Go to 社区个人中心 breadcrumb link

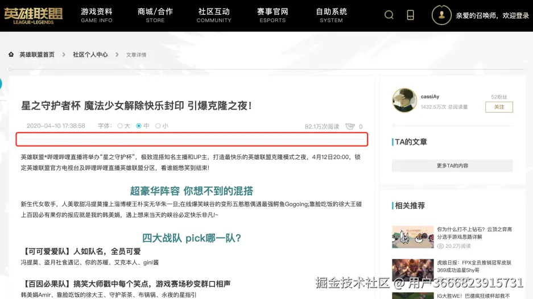click(90, 55)
